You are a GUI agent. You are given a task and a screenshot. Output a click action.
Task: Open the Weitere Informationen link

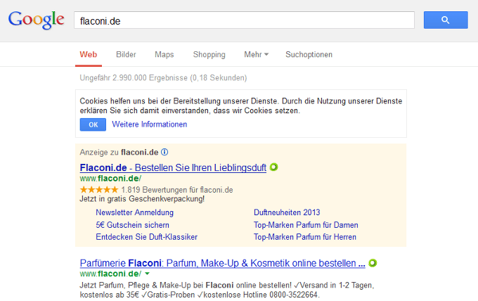pyautogui.click(x=149, y=124)
